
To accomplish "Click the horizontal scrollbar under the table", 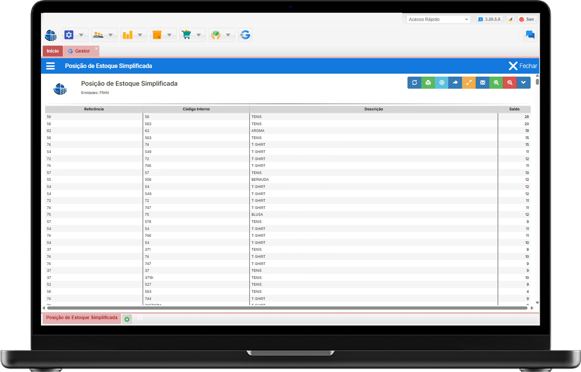I will coord(287,308).
